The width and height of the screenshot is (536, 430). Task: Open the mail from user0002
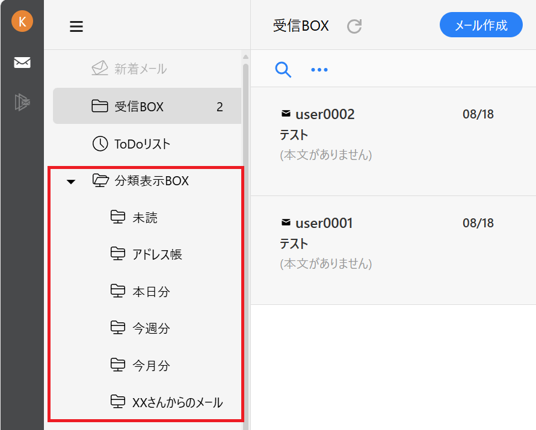tap(393, 141)
